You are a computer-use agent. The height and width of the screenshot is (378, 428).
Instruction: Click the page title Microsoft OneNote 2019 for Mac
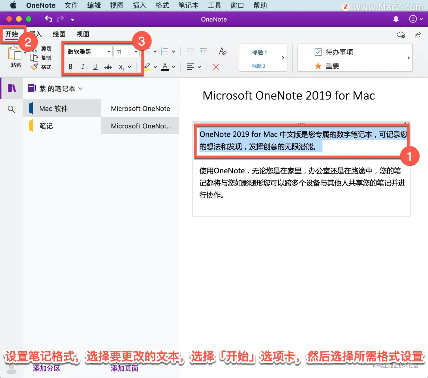click(289, 95)
